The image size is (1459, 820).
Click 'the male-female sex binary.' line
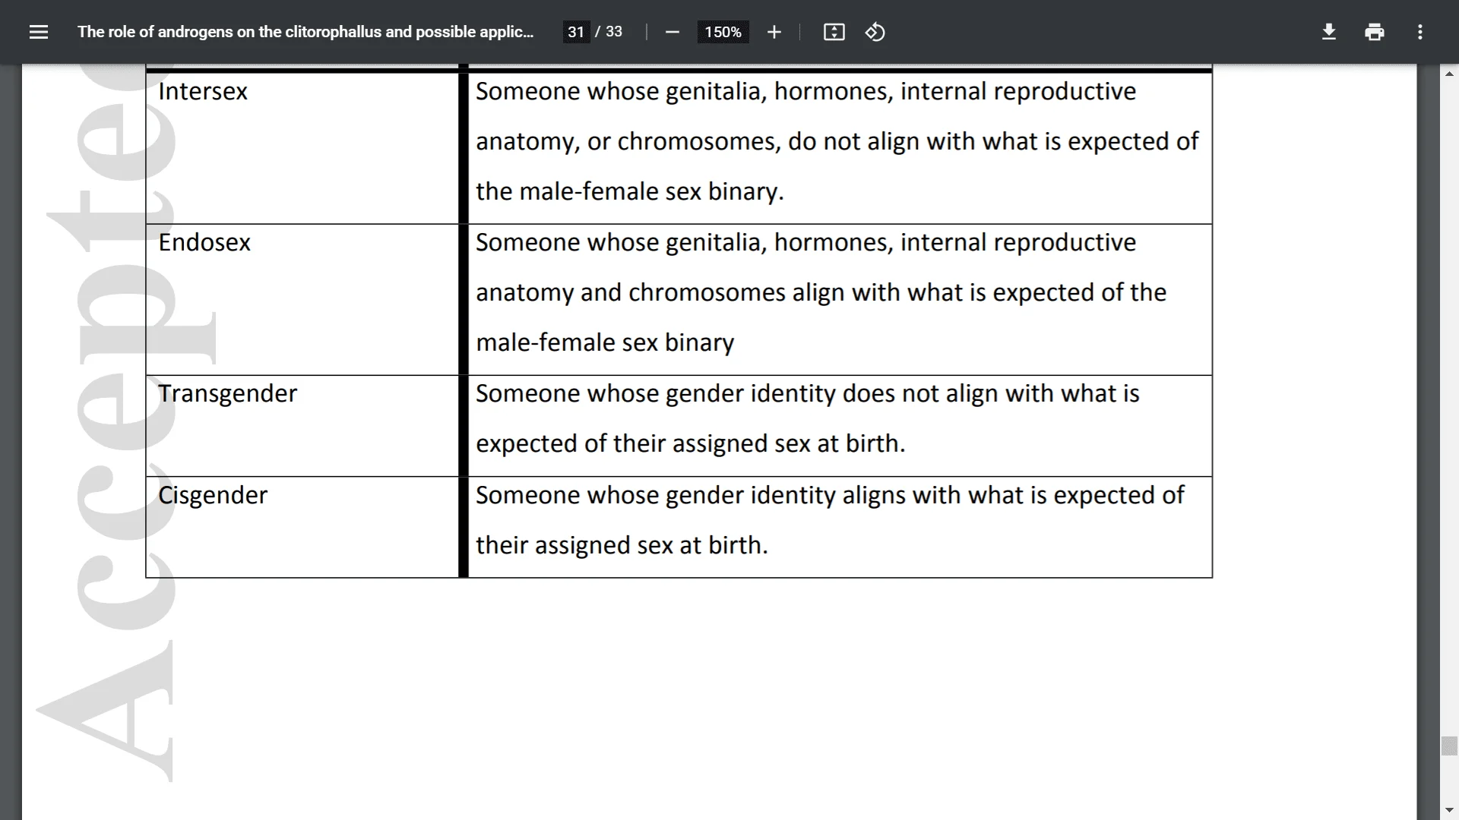coord(629,191)
